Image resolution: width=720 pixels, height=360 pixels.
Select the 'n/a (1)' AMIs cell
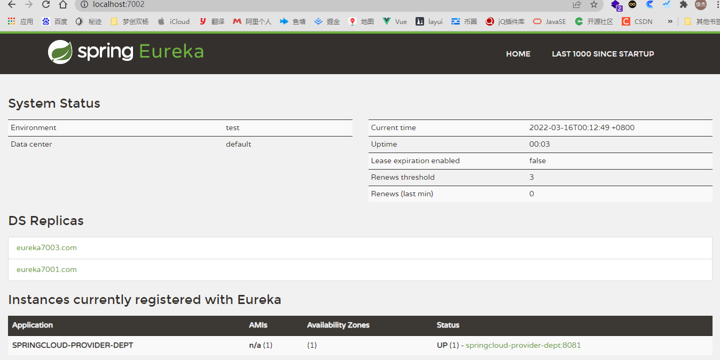tap(261, 345)
